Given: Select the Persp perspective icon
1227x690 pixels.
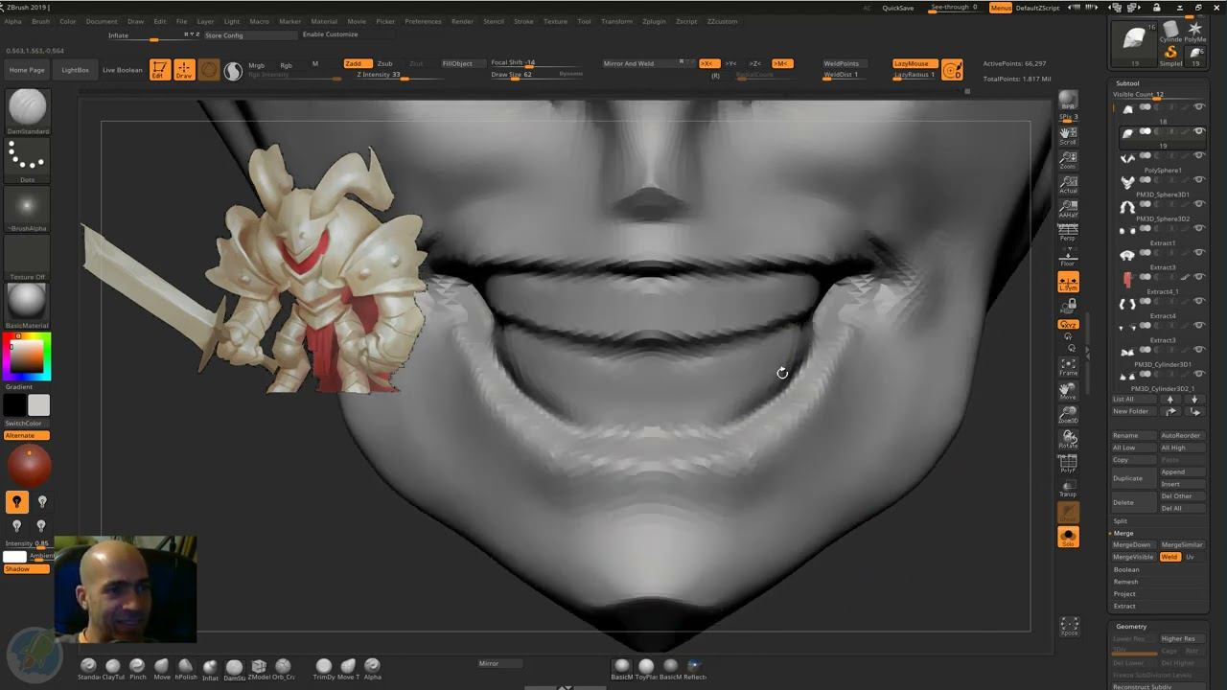Looking at the screenshot, I should click(x=1068, y=232).
